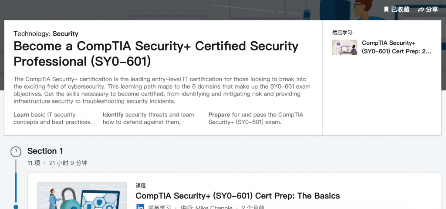Click the 领英学习 provider text
The image size is (446, 209).
point(159,207)
